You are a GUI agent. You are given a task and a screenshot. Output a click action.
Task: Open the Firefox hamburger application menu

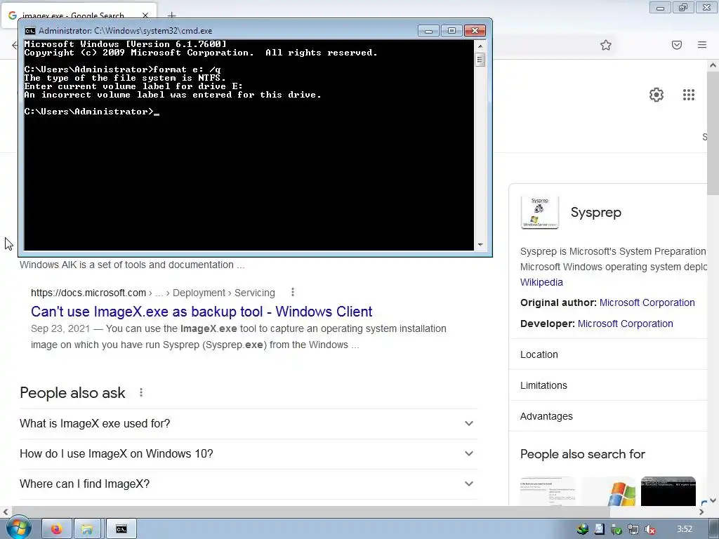tap(702, 45)
